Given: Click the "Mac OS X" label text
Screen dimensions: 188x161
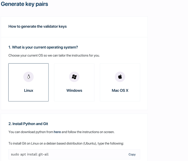Looking at the screenshot, I should tap(120, 91).
